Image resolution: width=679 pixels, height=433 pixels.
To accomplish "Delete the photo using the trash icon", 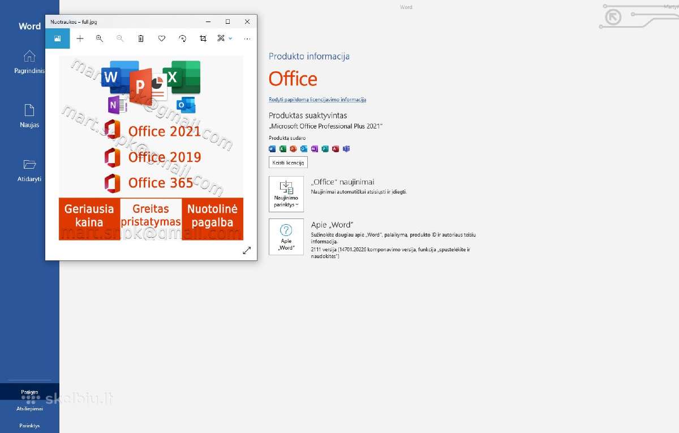I will click(141, 38).
